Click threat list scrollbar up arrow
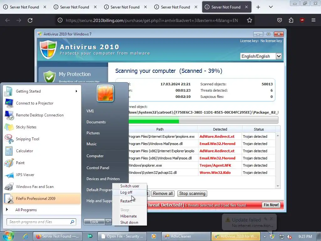Screen dimensions: 321x241 [x=278, y=136]
